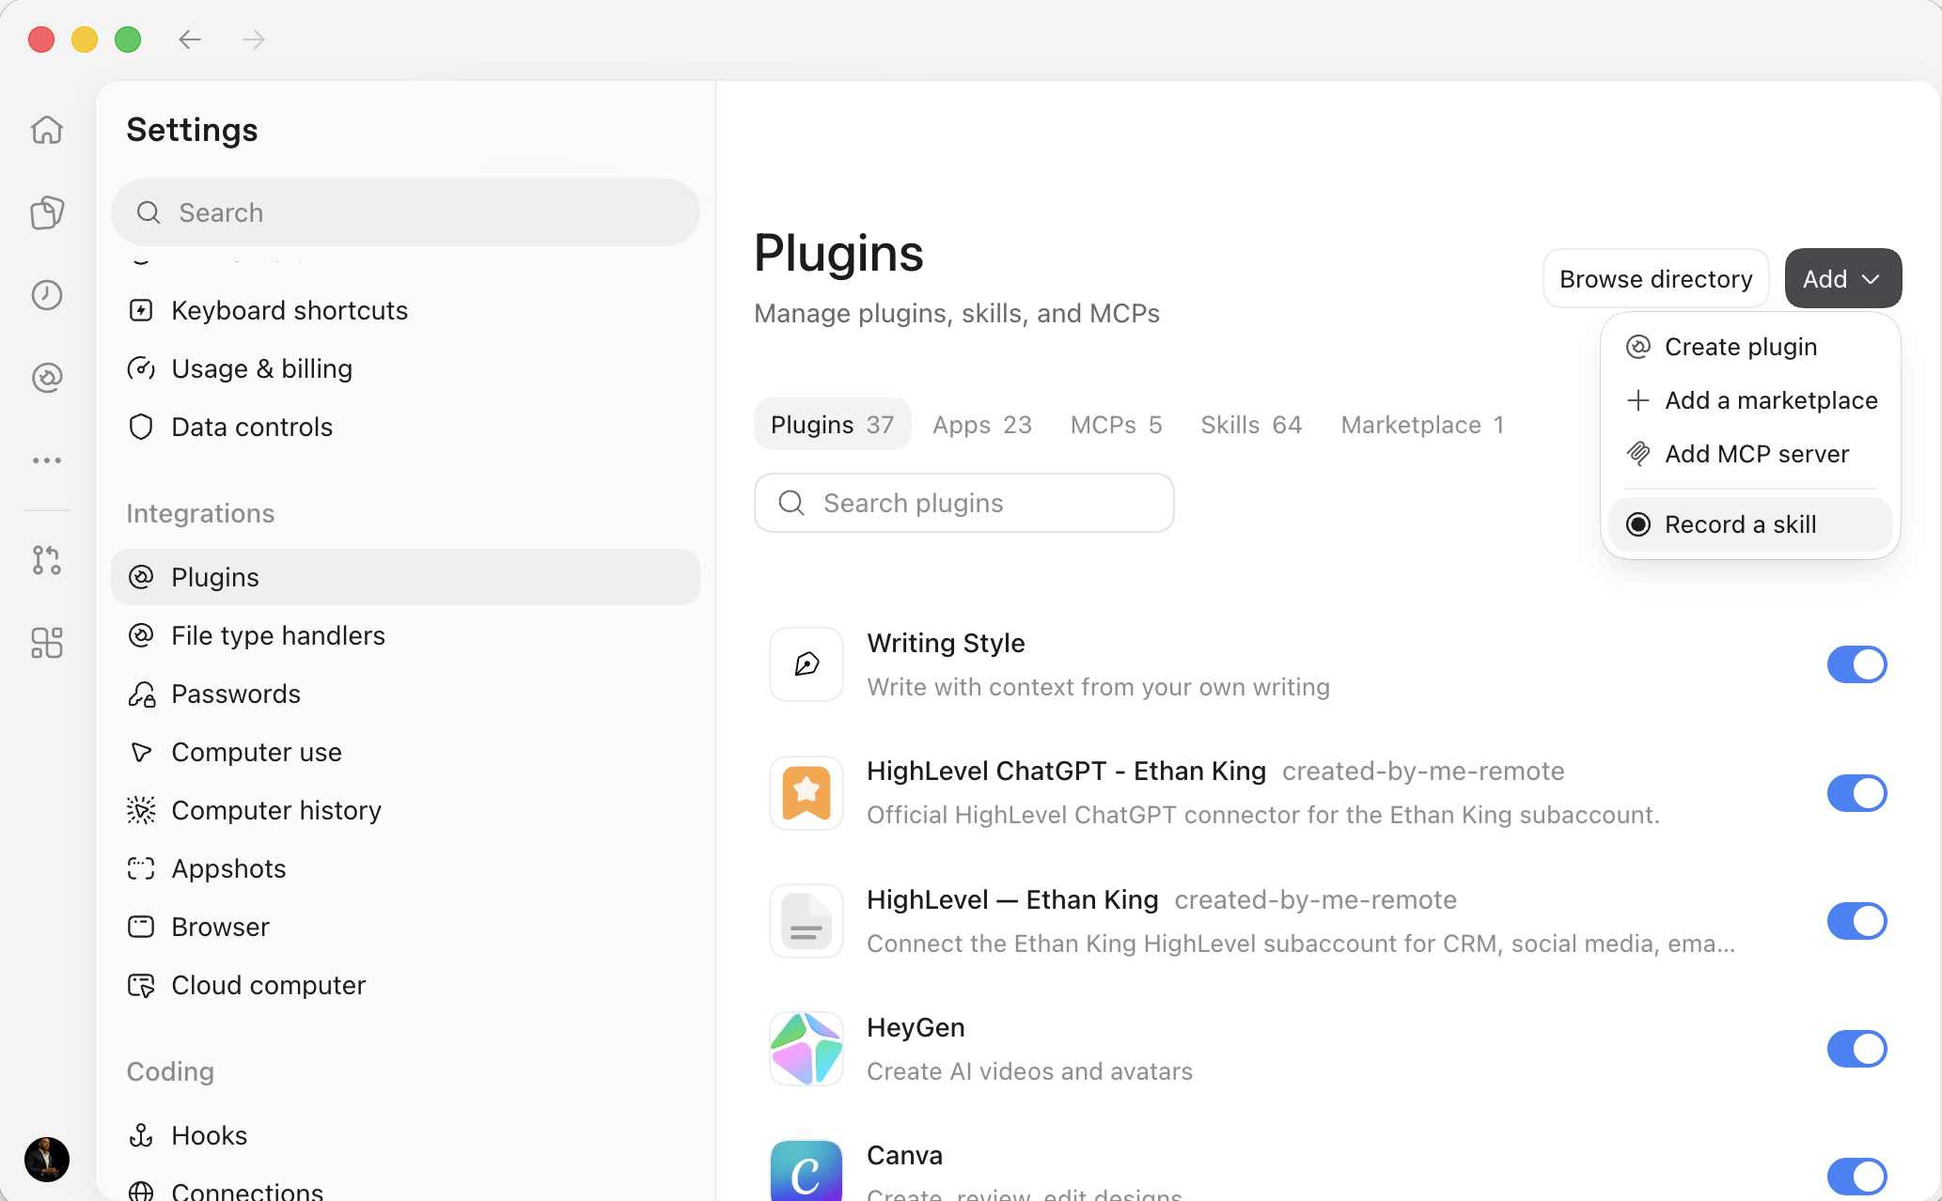Click the stacked cards icon in left rail
Viewport: 1942px width, 1201px height.
(47, 212)
